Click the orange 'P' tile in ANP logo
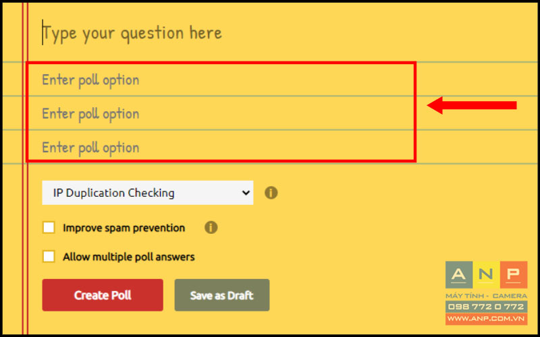This screenshot has height=337, width=540. 514,275
